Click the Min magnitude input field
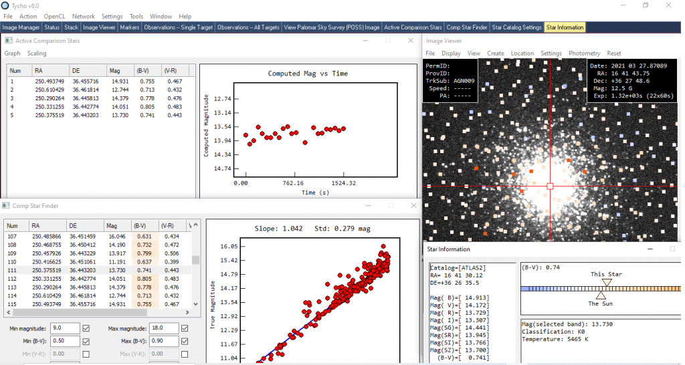This screenshot has width=685, height=365. pyautogui.click(x=65, y=328)
